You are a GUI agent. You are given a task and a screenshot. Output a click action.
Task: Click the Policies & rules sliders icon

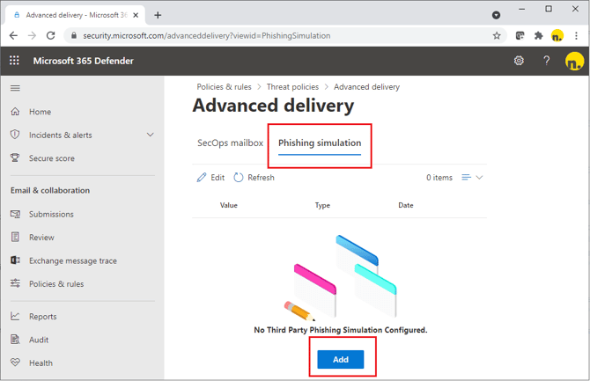point(15,283)
